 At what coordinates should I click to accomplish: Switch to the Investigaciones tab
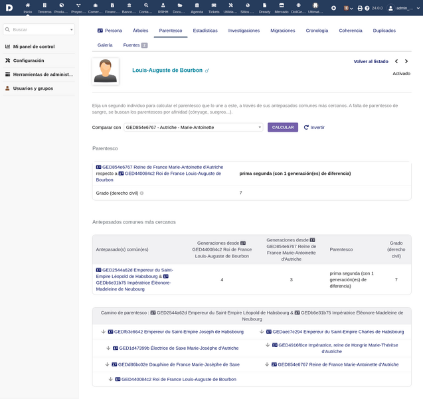click(x=244, y=31)
